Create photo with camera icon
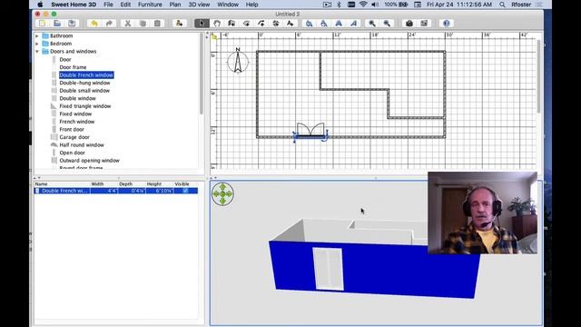Viewport: 581px width, 327px height. 409,24
